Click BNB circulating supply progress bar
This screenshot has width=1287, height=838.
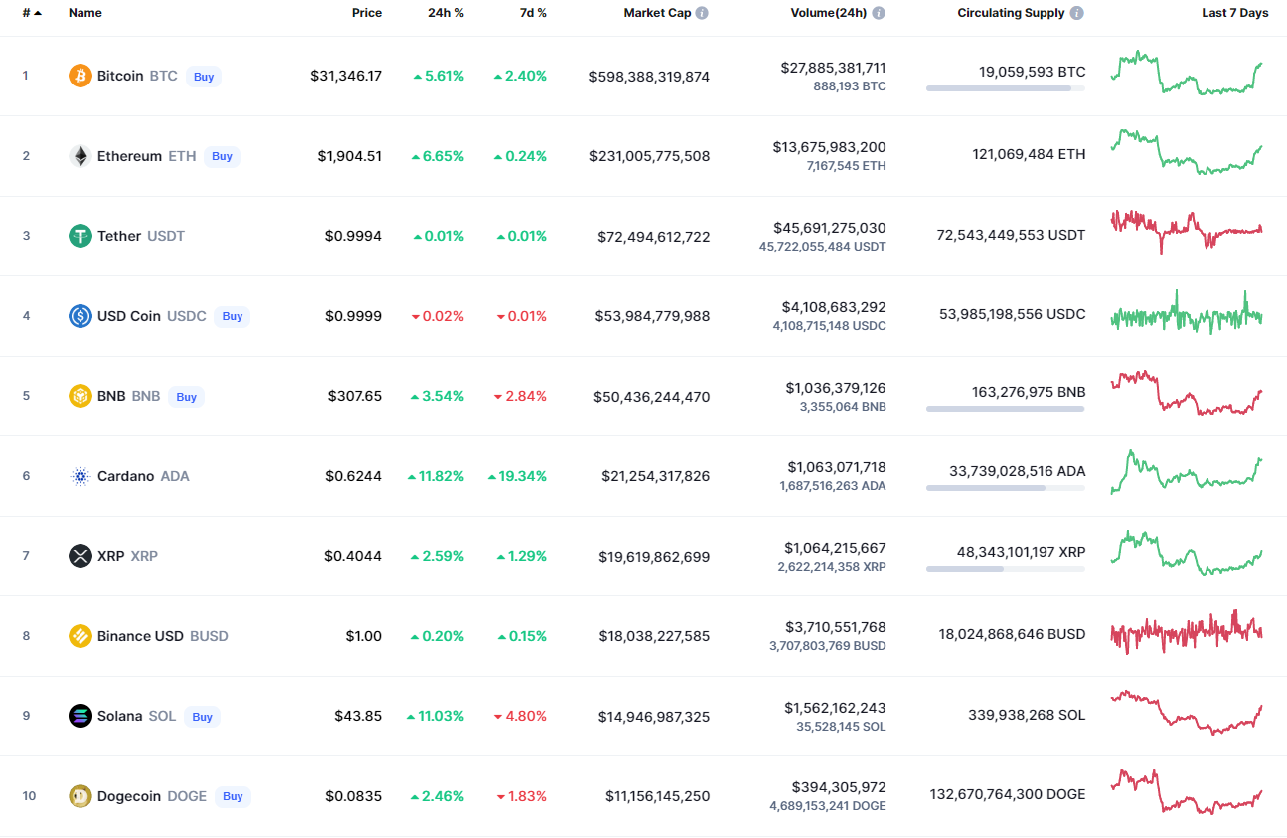coord(1005,409)
